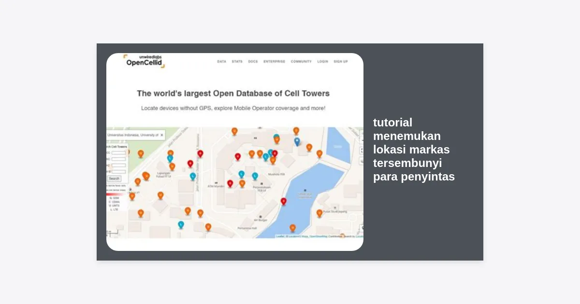This screenshot has height=304, width=580.
Task: Click the OpenCellid logo
Action: pos(144,61)
